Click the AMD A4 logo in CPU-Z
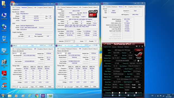This screenshot has height=98, width=174. pos(93,14)
